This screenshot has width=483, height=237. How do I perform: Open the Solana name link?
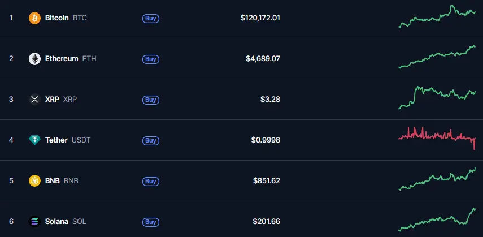[56, 222]
